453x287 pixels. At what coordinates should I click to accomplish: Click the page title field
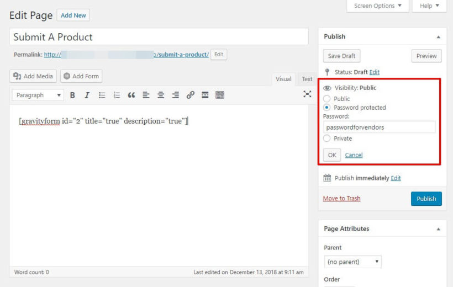click(x=159, y=36)
